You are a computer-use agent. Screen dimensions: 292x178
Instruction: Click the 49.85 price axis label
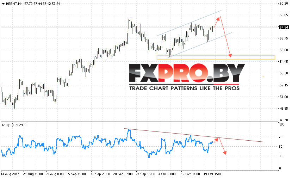pyautogui.click(x=284, y=109)
